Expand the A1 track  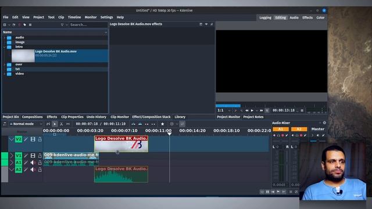12,163
